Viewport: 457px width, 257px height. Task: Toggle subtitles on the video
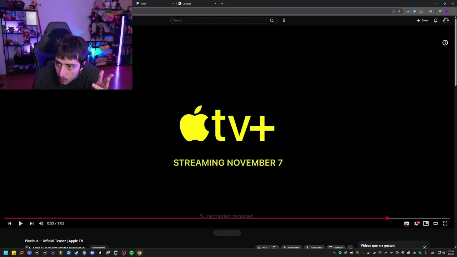point(407,223)
